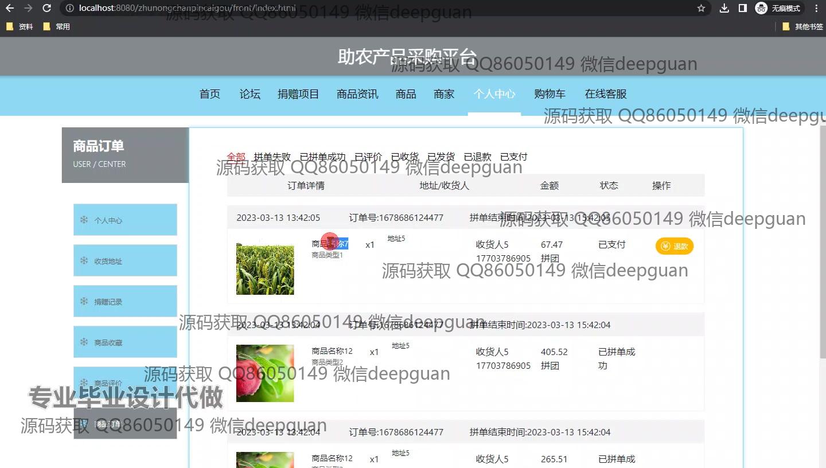Image resolution: width=826 pixels, height=468 pixels.
Task: Open the 资料 bookmark folder
Action: tap(20, 26)
